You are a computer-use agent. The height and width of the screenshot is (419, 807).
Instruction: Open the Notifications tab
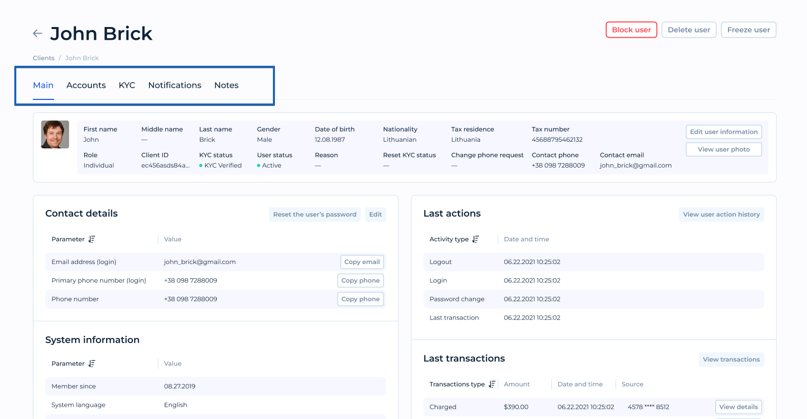click(x=175, y=85)
